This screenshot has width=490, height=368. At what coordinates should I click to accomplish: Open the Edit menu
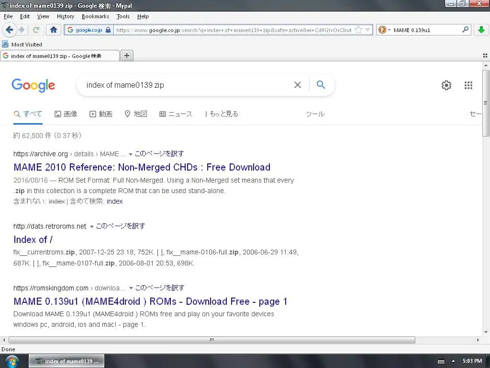pyautogui.click(x=25, y=16)
